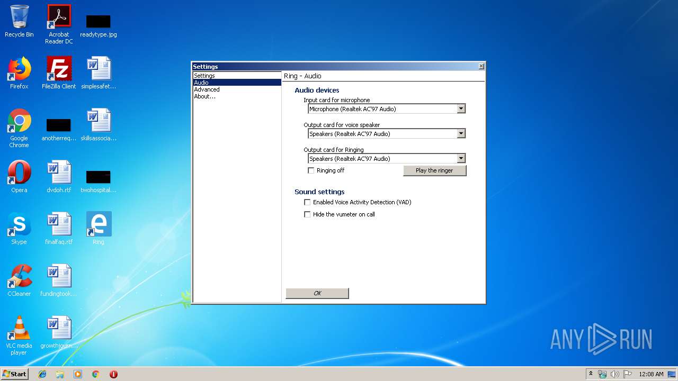Open Input card for microphone dropdown
Image resolution: width=678 pixels, height=381 pixels.
click(x=461, y=109)
